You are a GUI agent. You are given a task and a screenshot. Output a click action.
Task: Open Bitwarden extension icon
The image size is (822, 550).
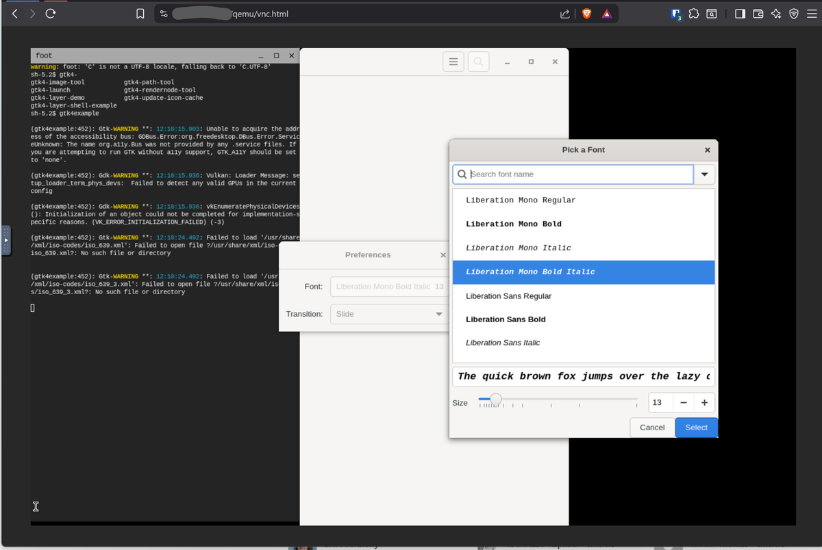click(676, 14)
